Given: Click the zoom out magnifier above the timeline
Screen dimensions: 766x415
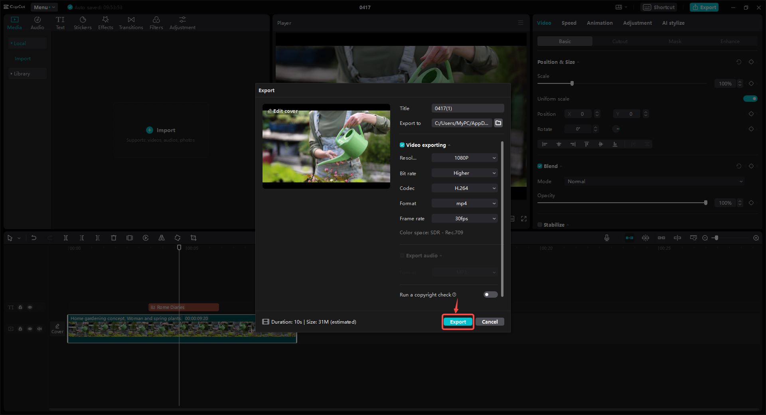Looking at the screenshot, I should [x=705, y=238].
